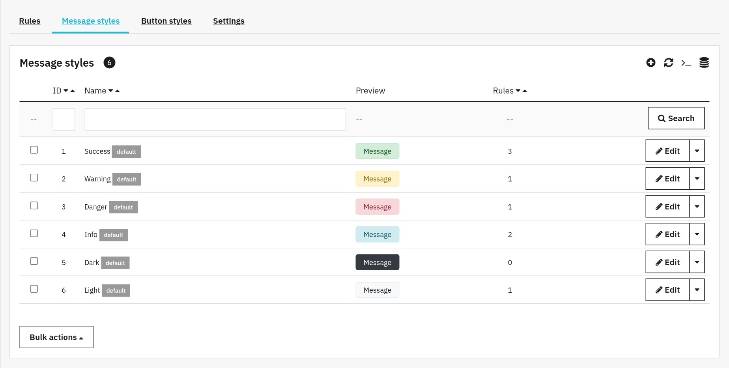The height and width of the screenshot is (368, 729).
Task: Click the yellow Warning message preview swatch
Action: [378, 179]
